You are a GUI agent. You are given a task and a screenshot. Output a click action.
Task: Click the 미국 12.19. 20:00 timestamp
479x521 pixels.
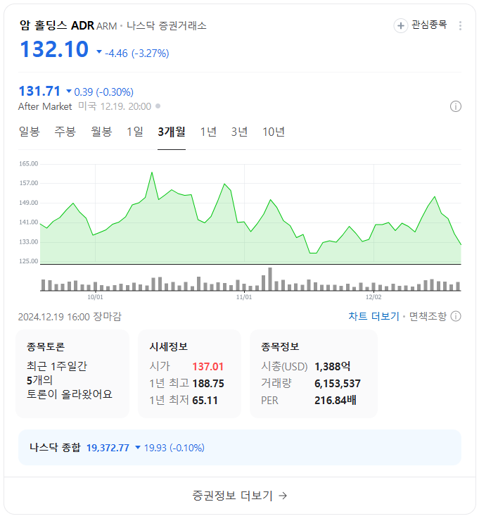pyautogui.click(x=115, y=106)
